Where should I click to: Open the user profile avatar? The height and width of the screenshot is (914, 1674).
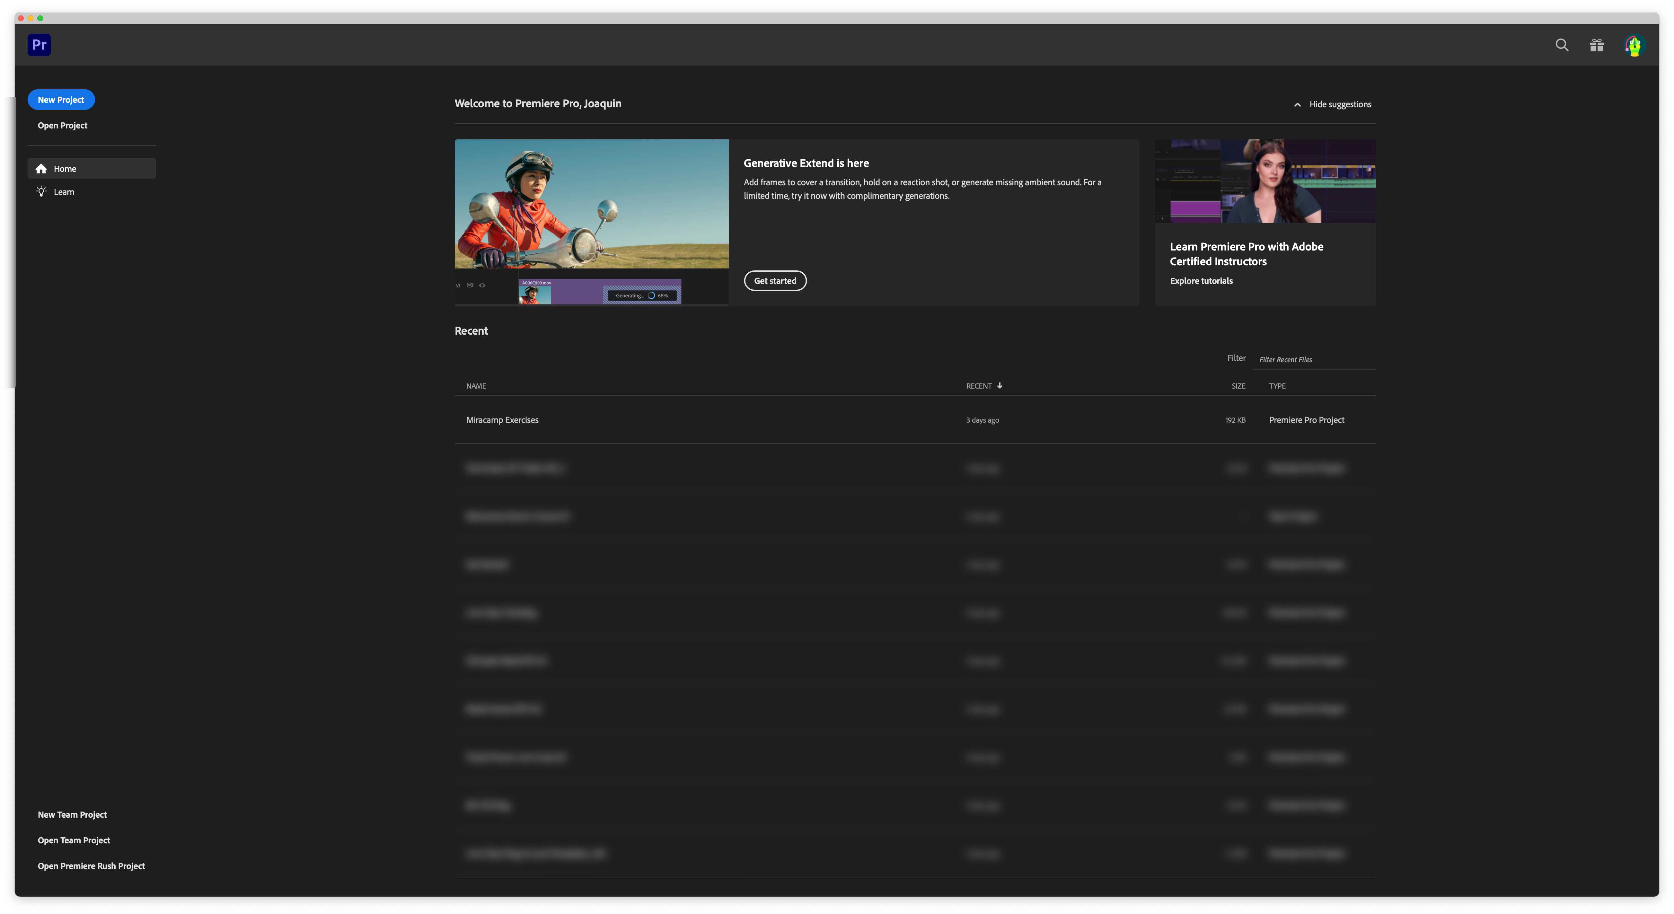[1634, 45]
